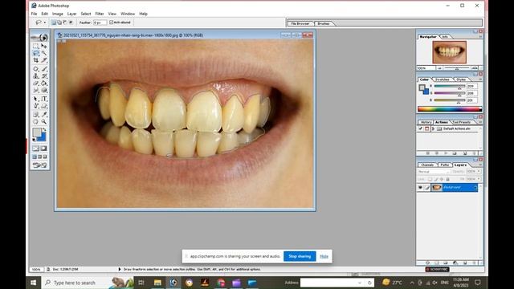The height and width of the screenshot is (289, 514).
Task: Select the Shape tool
Action: tap(44, 106)
